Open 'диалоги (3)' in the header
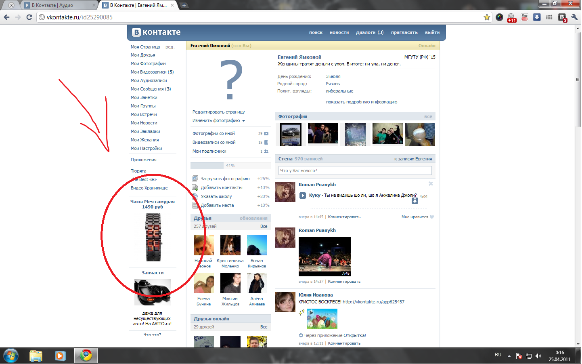Image resolution: width=582 pixels, height=364 pixels. 370,33
